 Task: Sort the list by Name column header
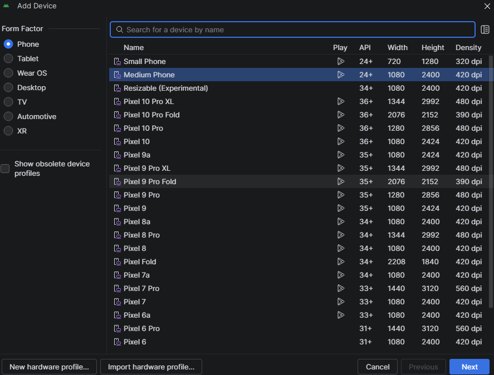134,47
